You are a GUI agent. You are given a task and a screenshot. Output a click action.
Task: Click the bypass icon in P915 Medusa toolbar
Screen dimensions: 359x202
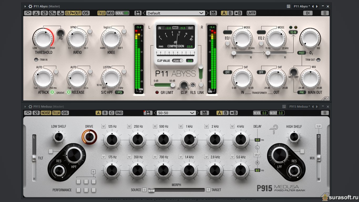pyautogui.click(x=28, y=113)
